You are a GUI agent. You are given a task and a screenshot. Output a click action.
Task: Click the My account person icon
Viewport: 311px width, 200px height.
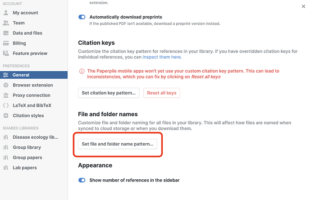tap(6, 13)
